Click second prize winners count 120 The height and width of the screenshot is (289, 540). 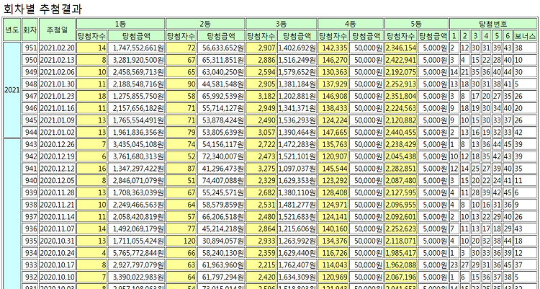[181, 241]
